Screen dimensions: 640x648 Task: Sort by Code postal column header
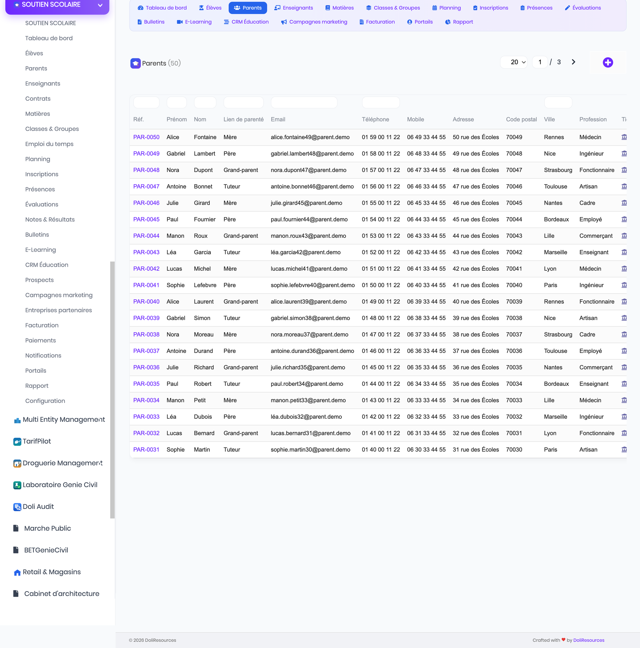521,119
